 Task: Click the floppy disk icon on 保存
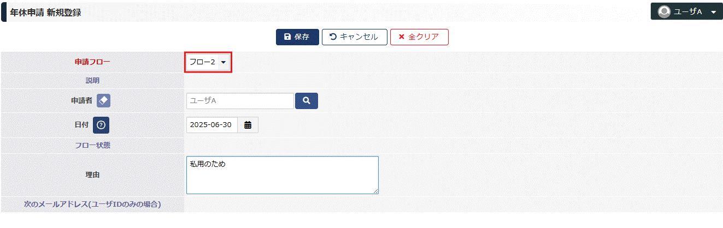[x=287, y=37]
